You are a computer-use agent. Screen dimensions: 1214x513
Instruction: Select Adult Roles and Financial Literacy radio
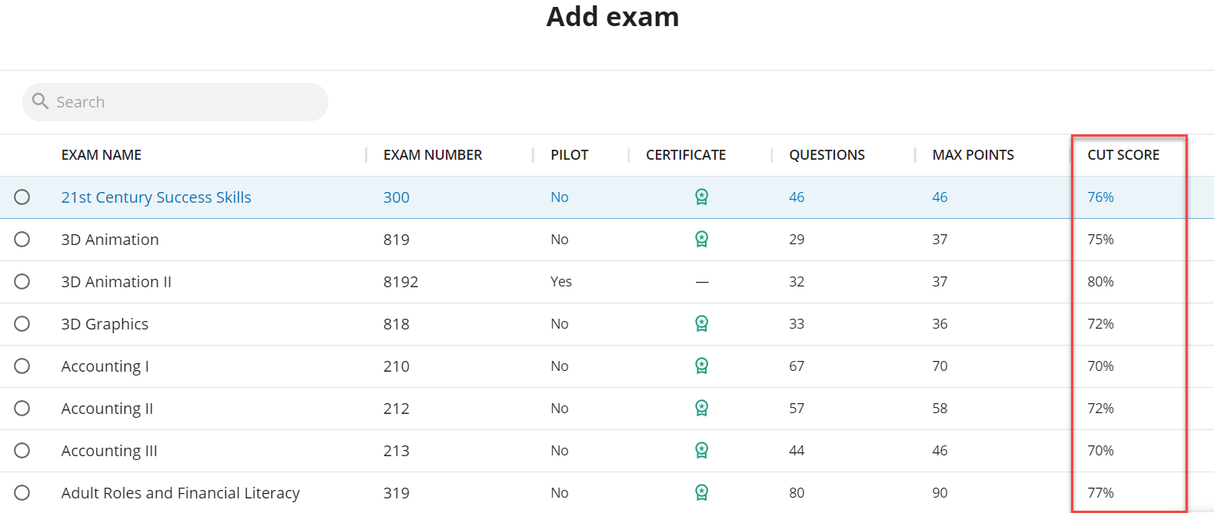(22, 493)
